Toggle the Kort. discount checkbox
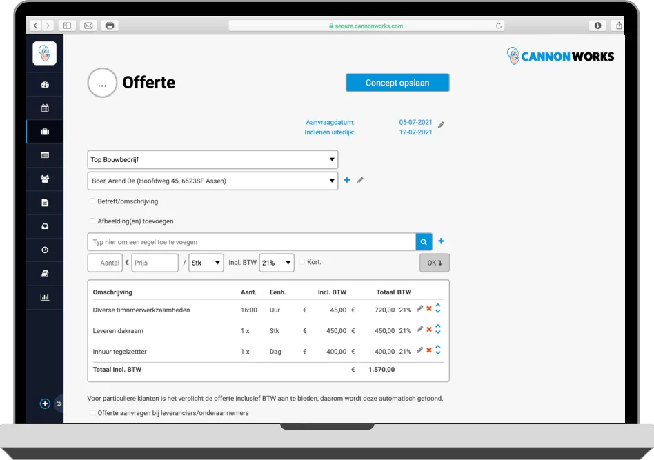 pos(302,262)
